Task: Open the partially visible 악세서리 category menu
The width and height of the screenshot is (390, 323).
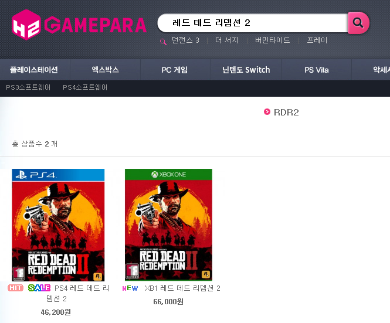Action: [381, 70]
